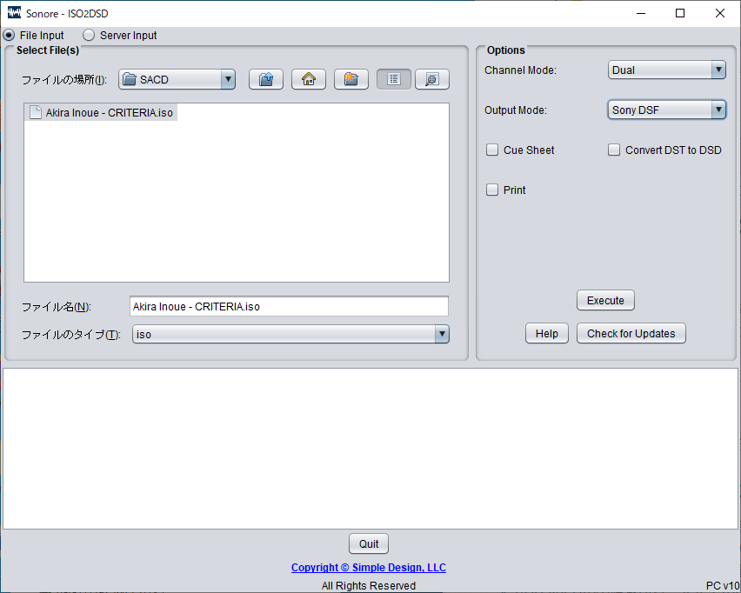Click the Sonore app title bar icon
Screen dimensions: 741x593
14,13
